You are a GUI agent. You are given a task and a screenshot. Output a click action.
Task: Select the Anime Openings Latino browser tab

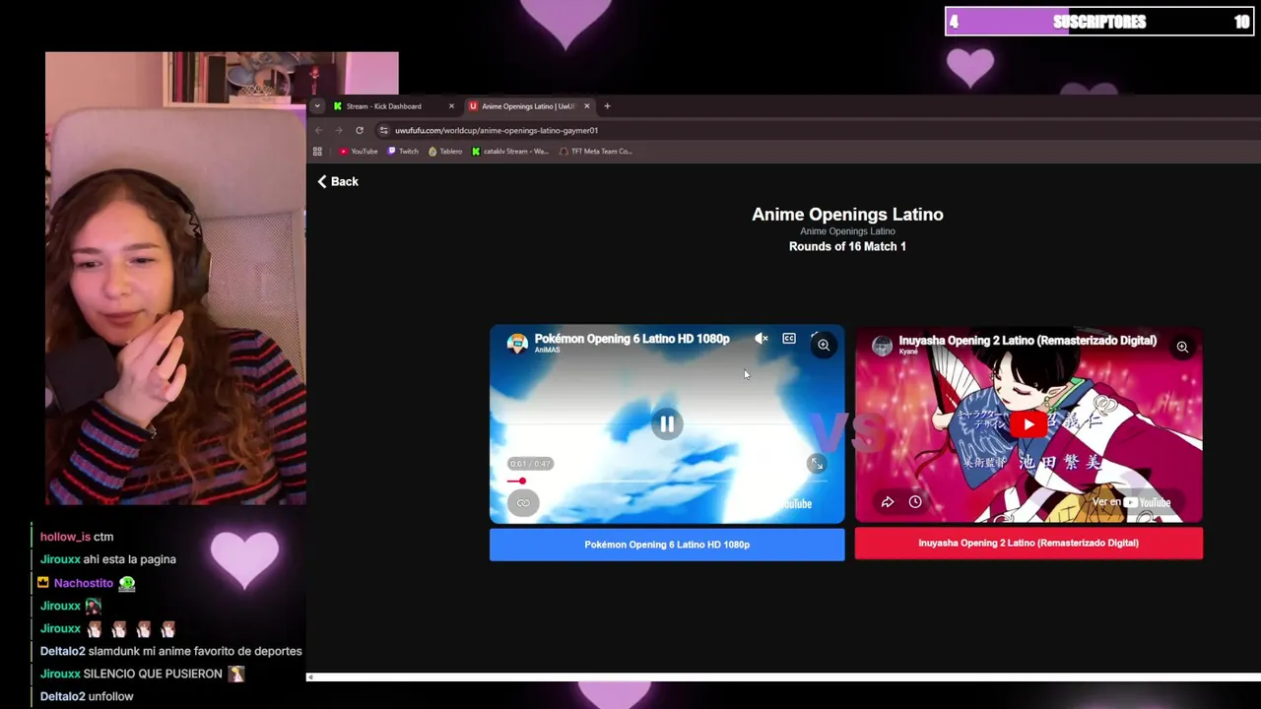click(x=528, y=106)
